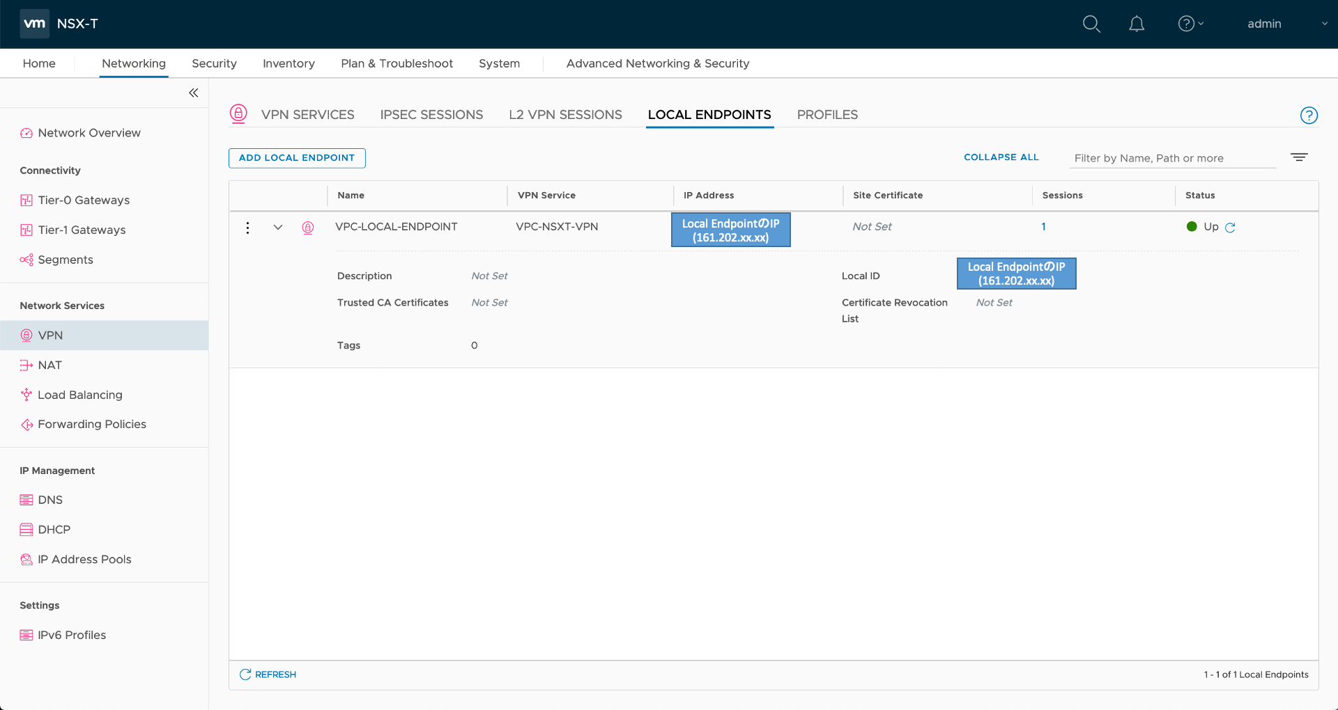Click the VPN sidebar icon

[26, 336]
